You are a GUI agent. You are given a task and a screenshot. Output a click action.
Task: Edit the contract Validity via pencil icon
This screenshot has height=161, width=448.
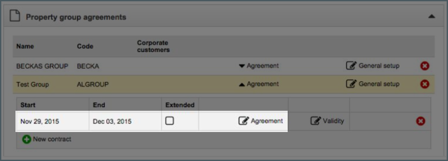(315, 121)
